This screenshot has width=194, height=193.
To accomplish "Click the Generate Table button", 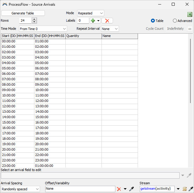I will tap(23, 13).
